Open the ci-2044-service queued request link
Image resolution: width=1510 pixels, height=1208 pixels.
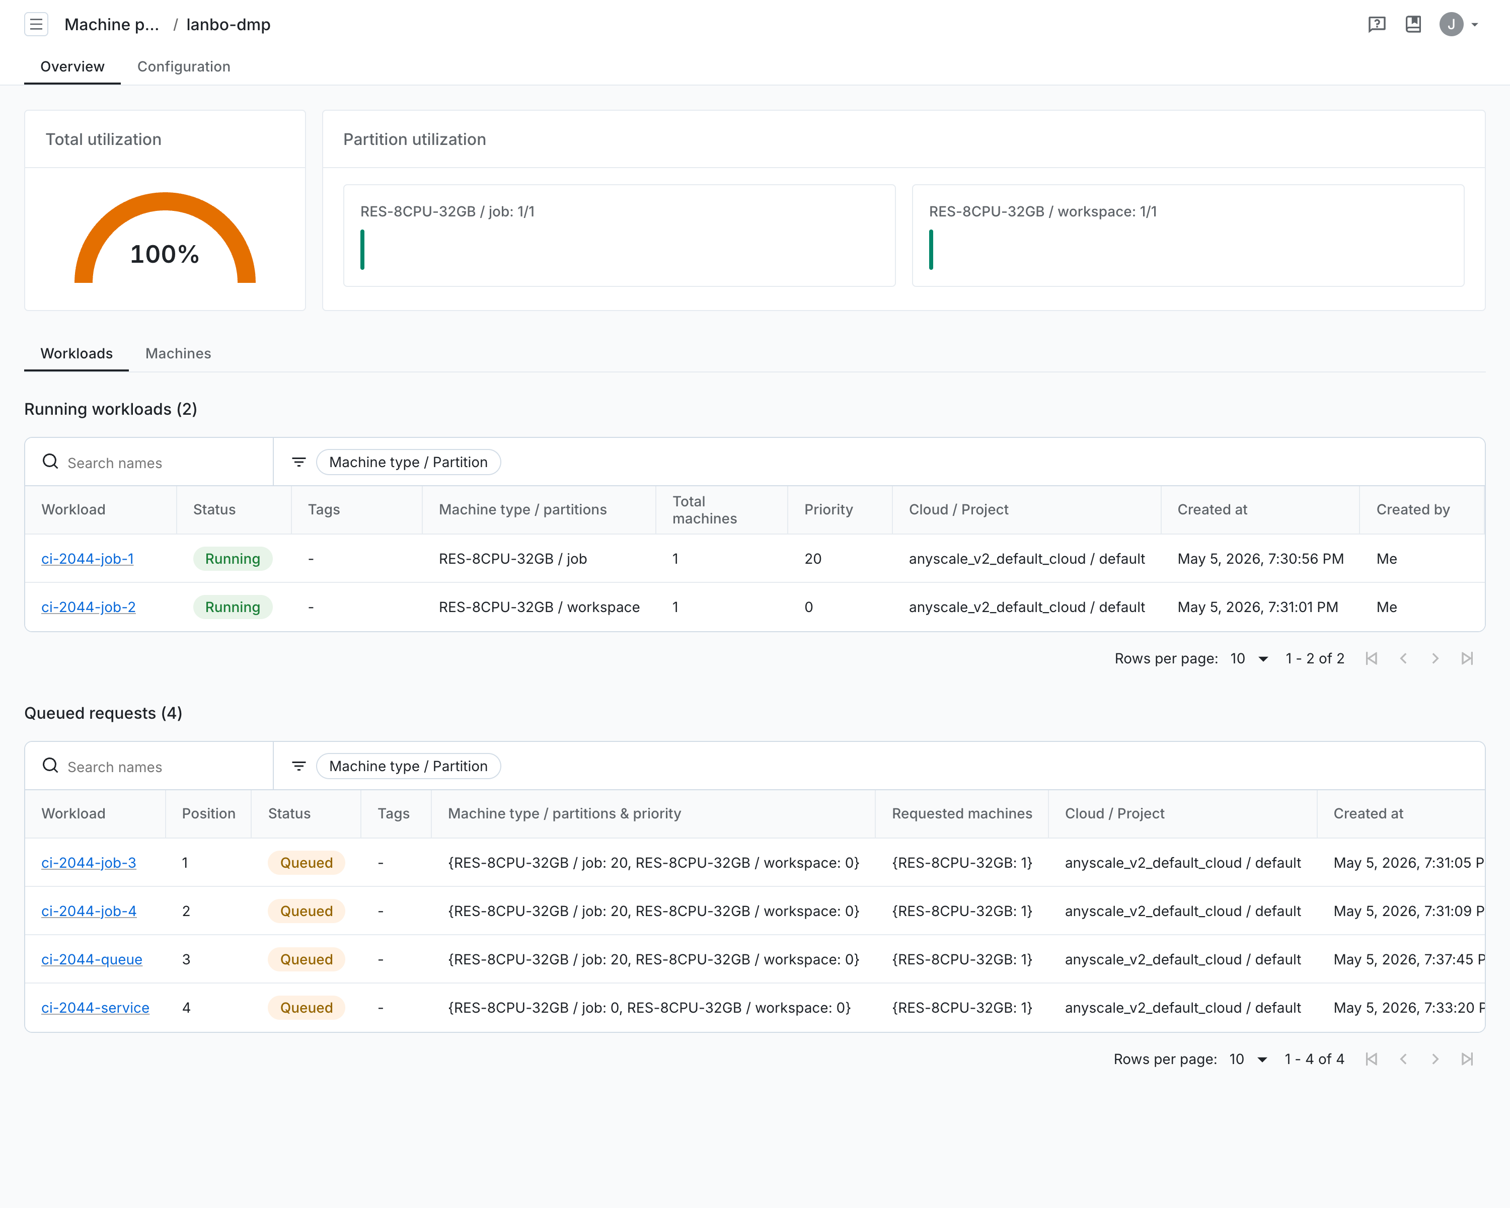pos(95,1008)
